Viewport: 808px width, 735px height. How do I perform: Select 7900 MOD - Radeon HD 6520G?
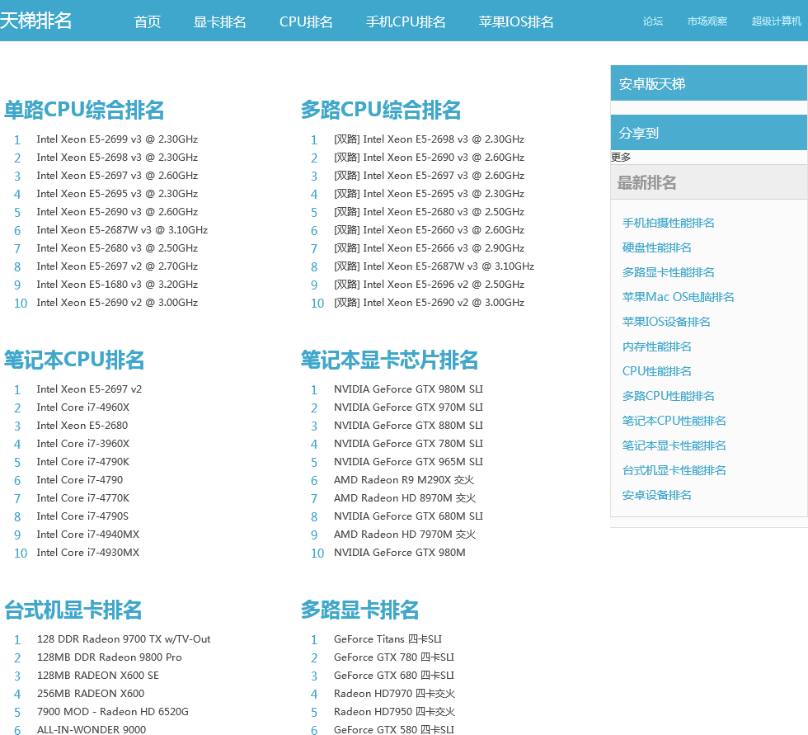point(113,712)
